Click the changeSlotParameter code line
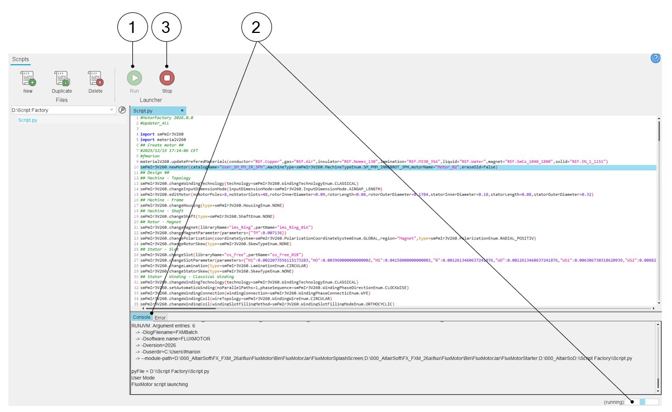Viewport: 672px width, 412px height. 399,260
